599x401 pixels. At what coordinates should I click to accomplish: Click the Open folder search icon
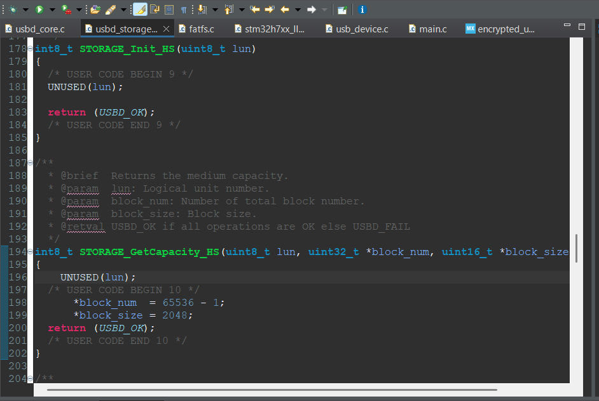[x=95, y=10]
